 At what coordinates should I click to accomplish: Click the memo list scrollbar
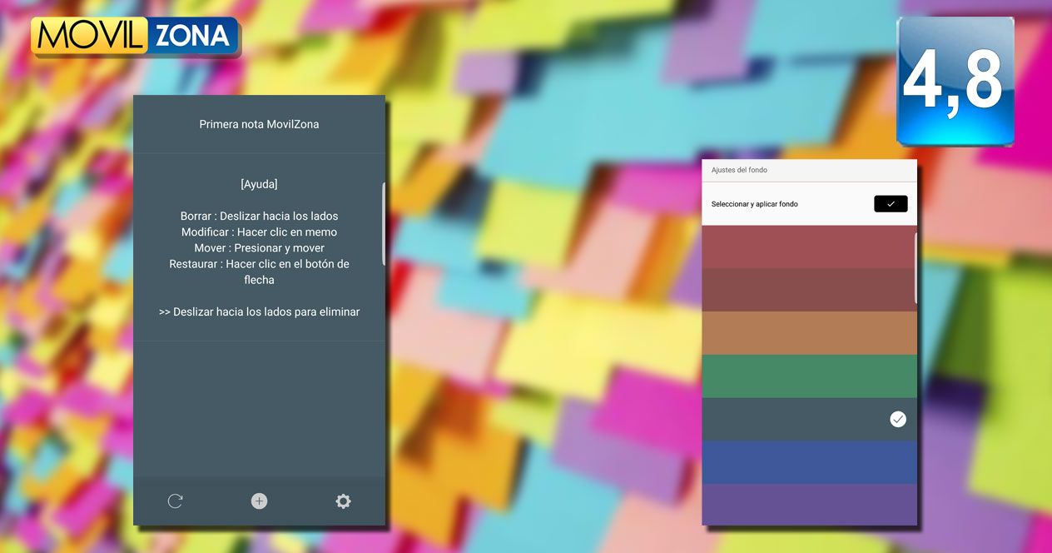point(384,223)
